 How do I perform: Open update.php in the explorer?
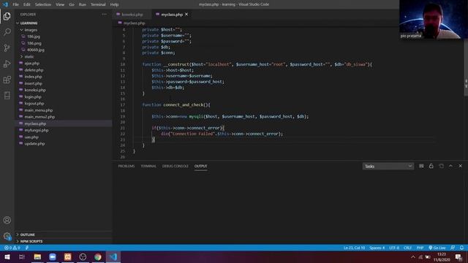tap(34, 144)
